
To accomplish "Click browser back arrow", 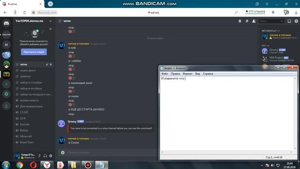I will click(x=5, y=13).
